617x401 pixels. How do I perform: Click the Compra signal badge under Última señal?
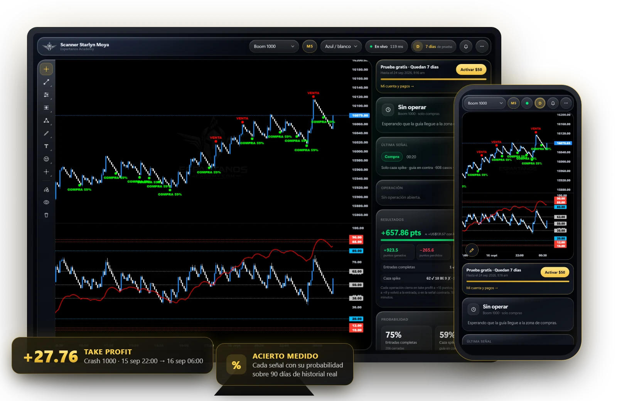(392, 157)
